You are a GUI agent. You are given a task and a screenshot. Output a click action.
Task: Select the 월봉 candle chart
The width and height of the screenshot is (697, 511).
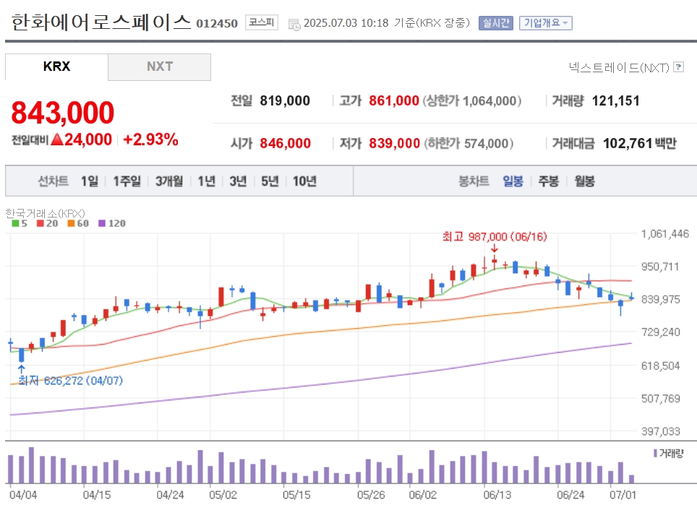click(584, 181)
